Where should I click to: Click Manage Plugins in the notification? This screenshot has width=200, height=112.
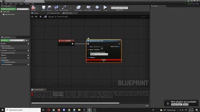tap(177, 105)
